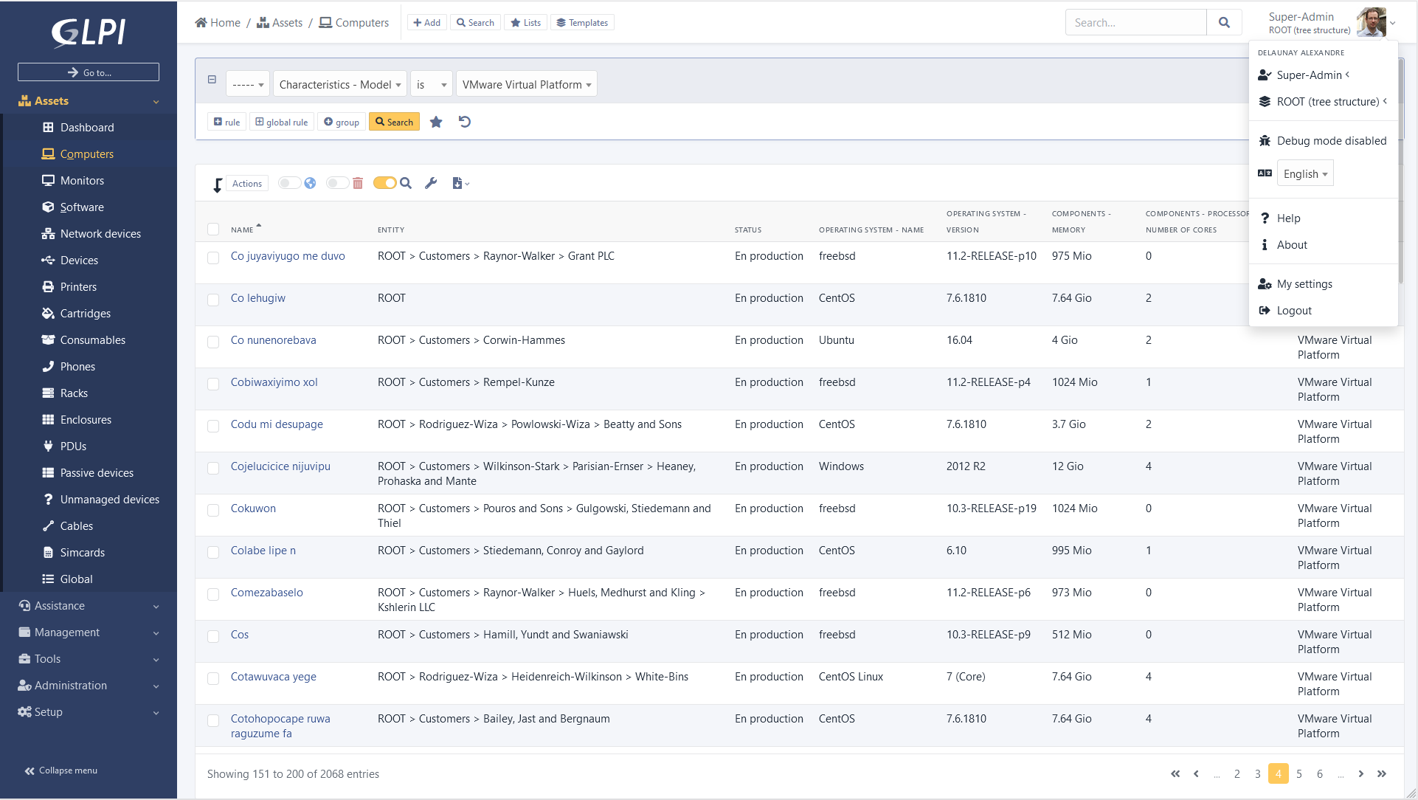
Task: Click the export/download icon with arrow
Action: (457, 183)
